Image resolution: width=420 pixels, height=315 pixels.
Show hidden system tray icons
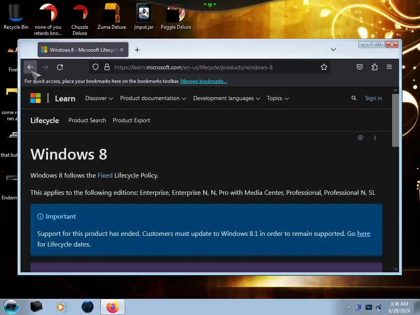point(349,307)
